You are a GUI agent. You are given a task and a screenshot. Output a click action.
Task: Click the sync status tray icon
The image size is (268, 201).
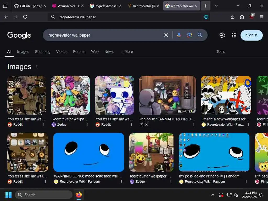pyautogui.click(x=221, y=195)
